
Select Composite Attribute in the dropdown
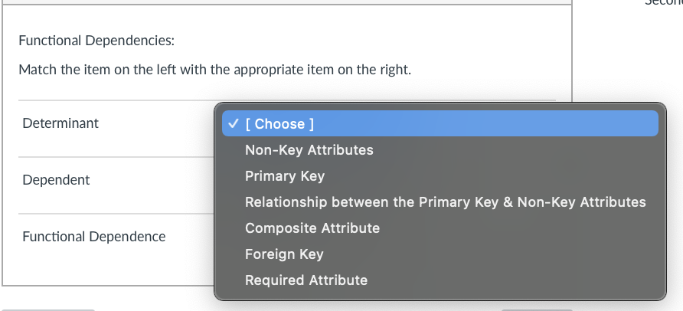[x=312, y=228]
